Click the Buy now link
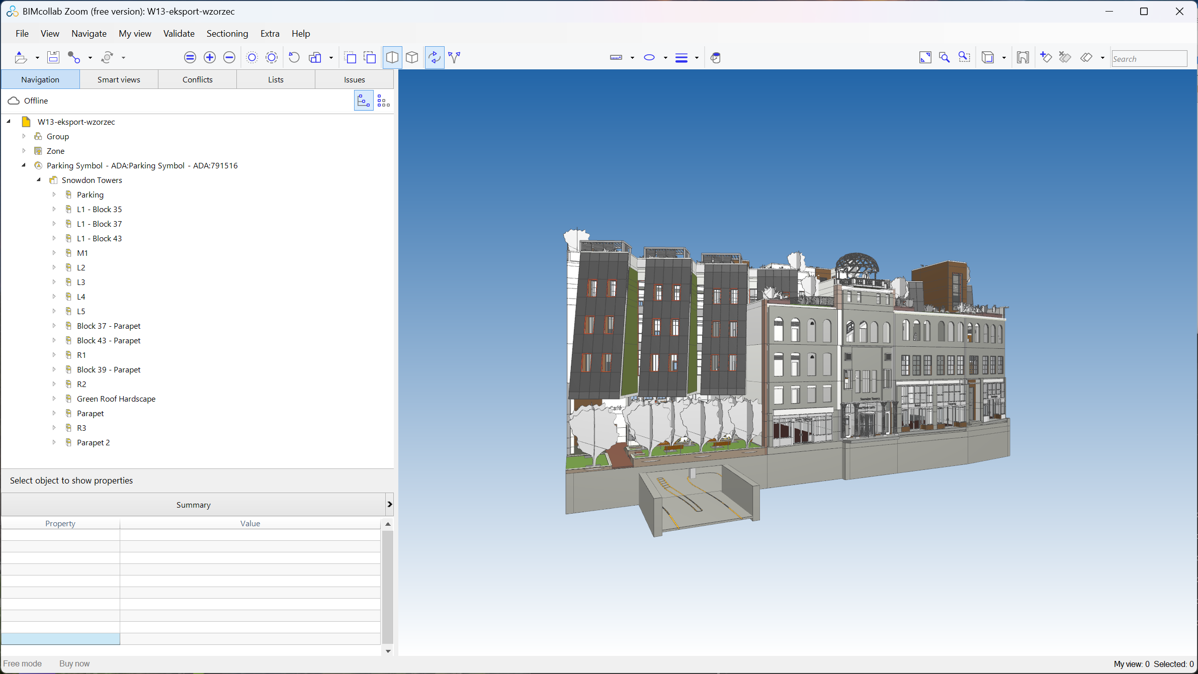Screen dimensions: 1198x674 [74, 663]
